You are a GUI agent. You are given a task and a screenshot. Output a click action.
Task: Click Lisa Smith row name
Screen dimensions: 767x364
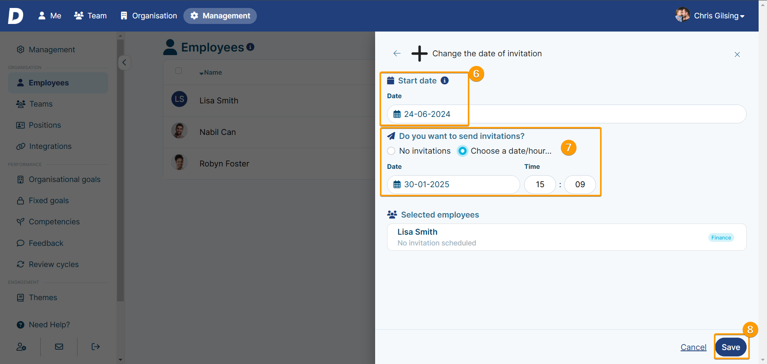click(x=219, y=101)
